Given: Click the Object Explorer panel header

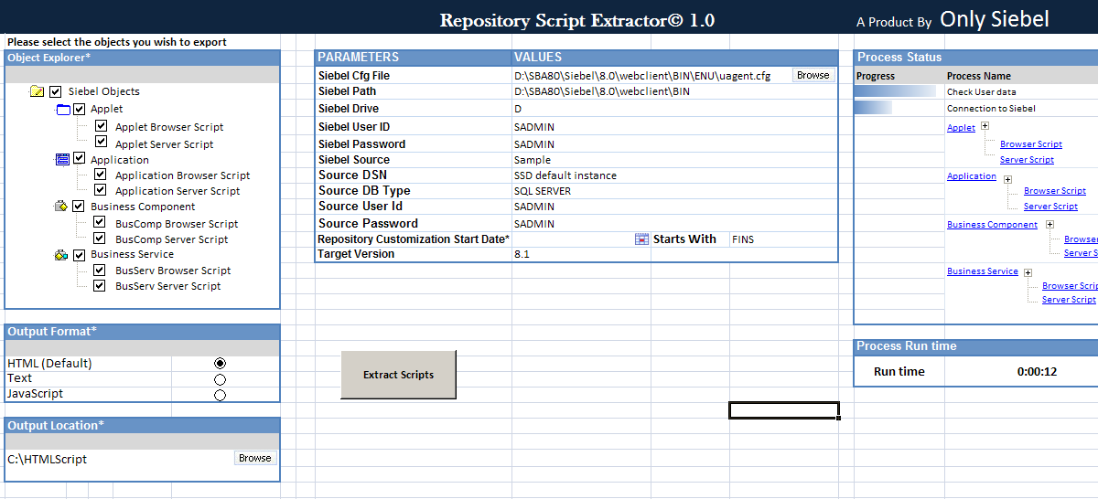Looking at the screenshot, I should [x=143, y=58].
